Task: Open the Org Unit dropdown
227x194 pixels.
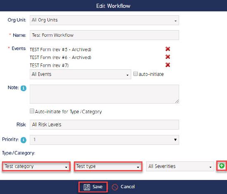Action: pos(104,20)
